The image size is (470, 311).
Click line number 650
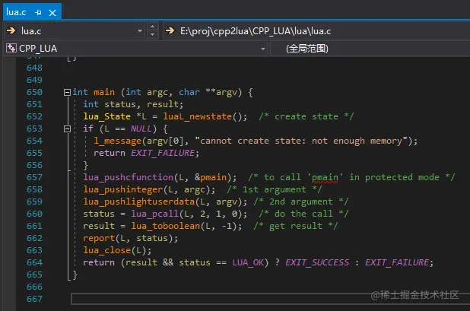click(34, 92)
